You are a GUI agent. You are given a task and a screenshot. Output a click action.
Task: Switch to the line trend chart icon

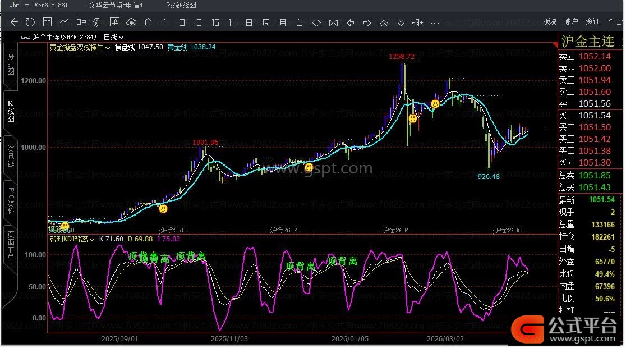click(64, 22)
